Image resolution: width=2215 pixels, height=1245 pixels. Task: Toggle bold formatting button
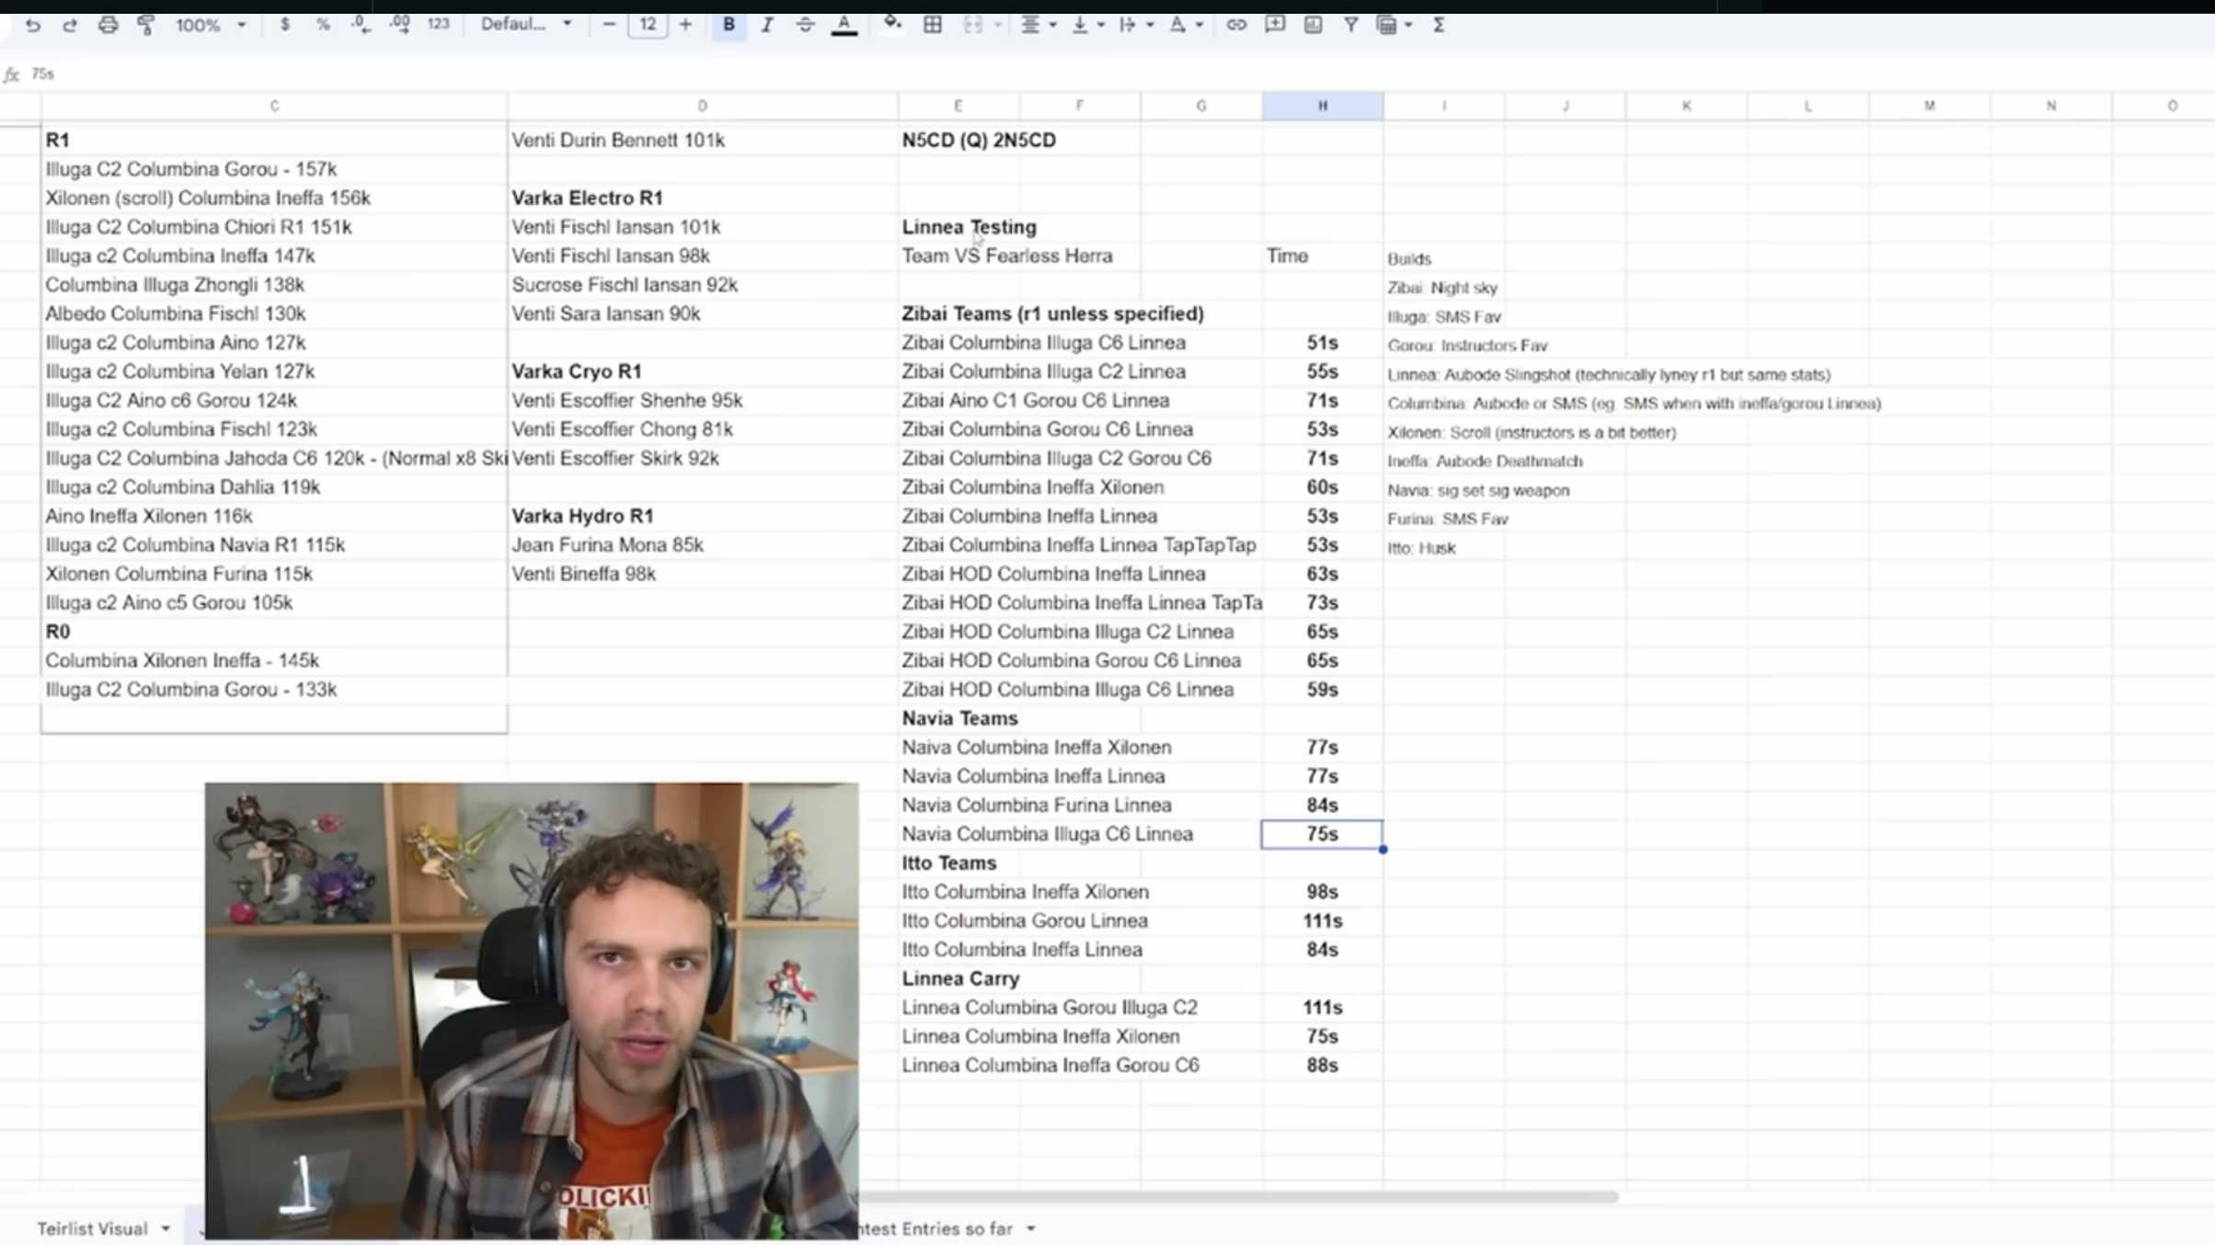(729, 25)
